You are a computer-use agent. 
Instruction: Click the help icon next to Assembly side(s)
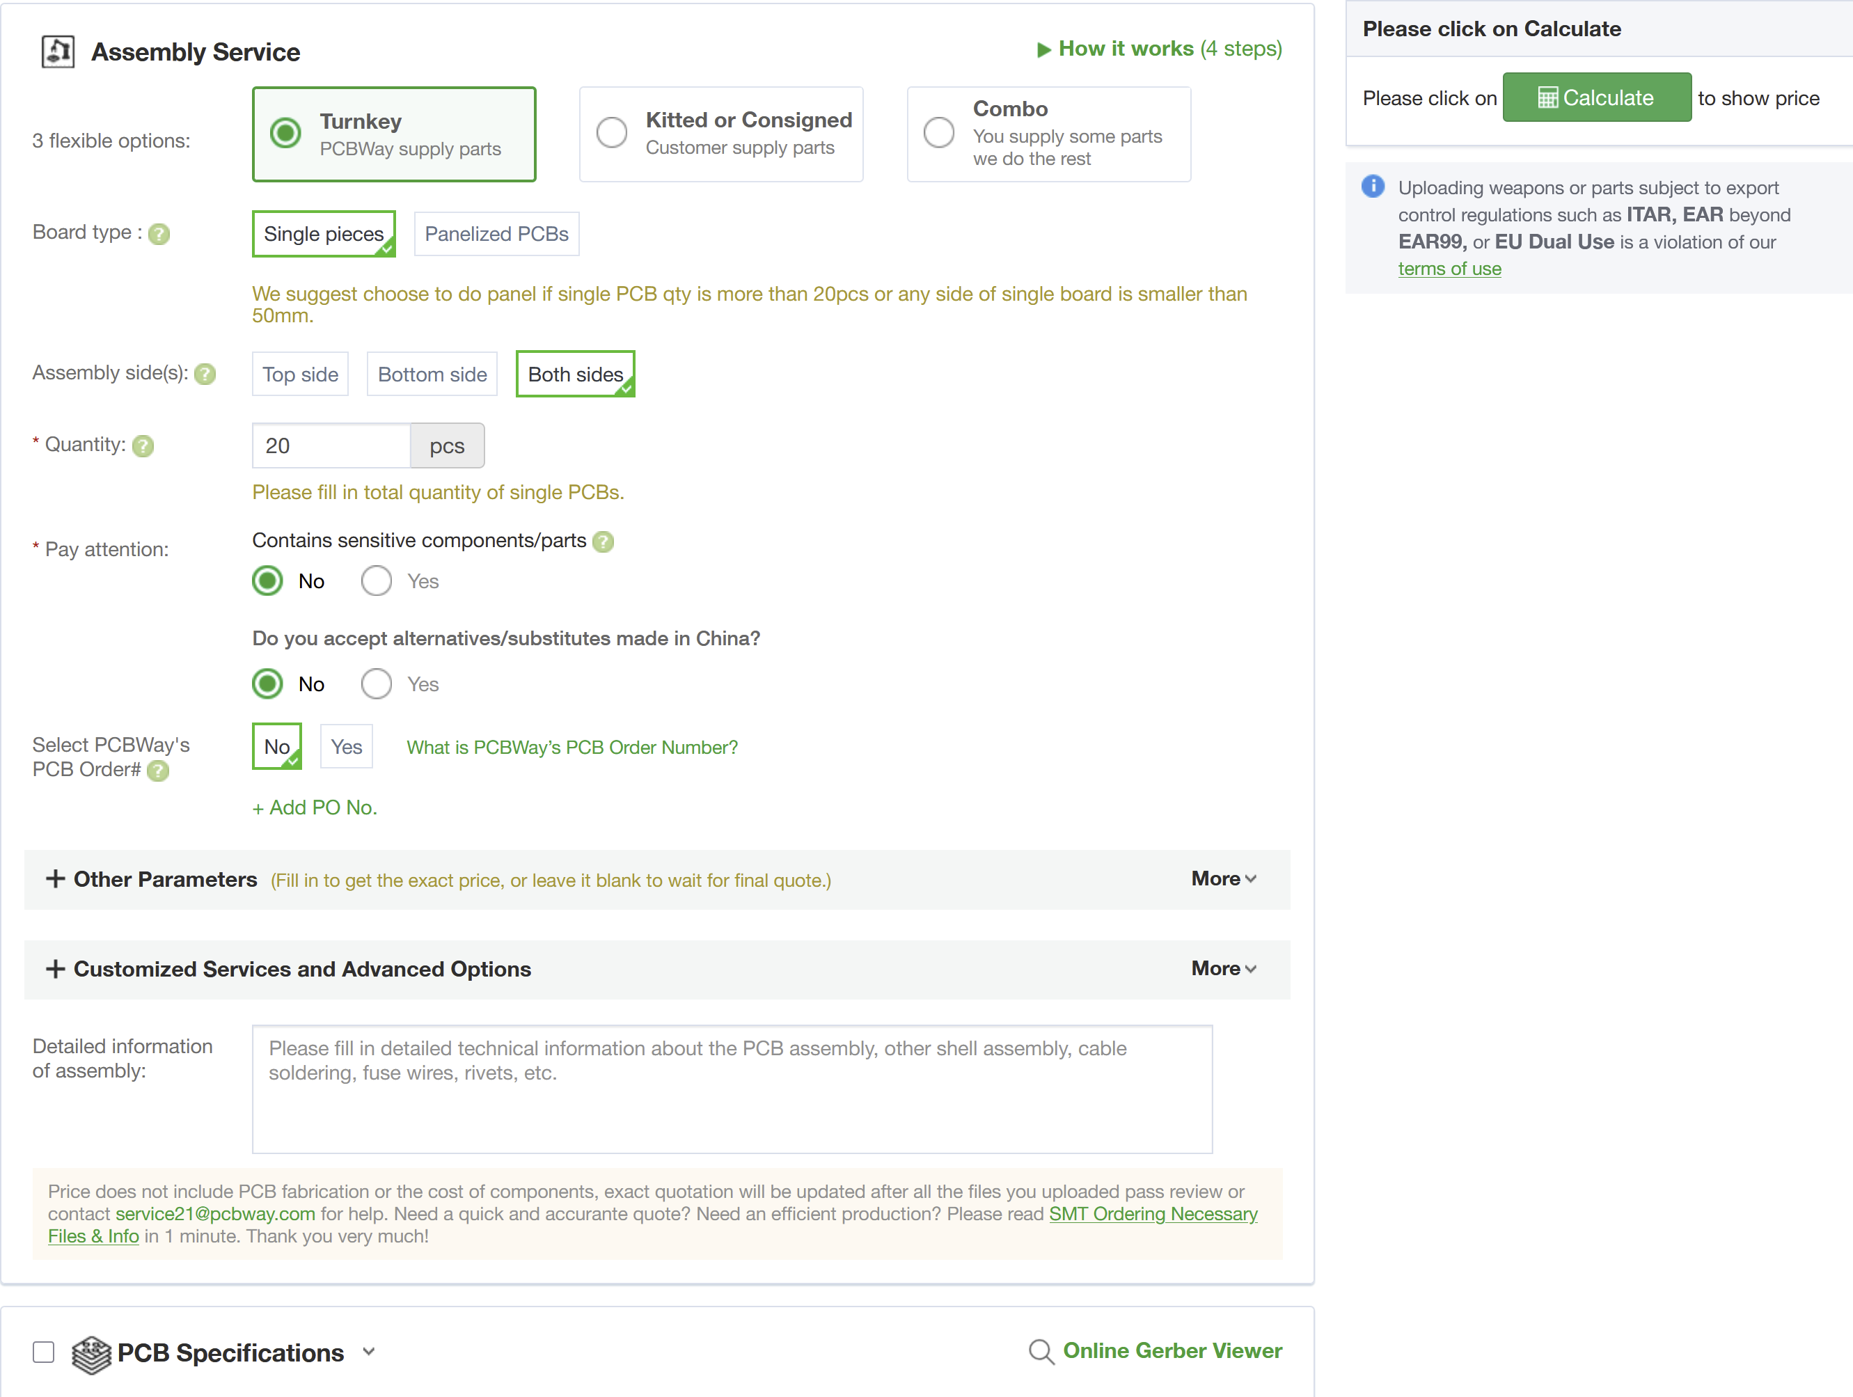pyautogui.click(x=205, y=374)
